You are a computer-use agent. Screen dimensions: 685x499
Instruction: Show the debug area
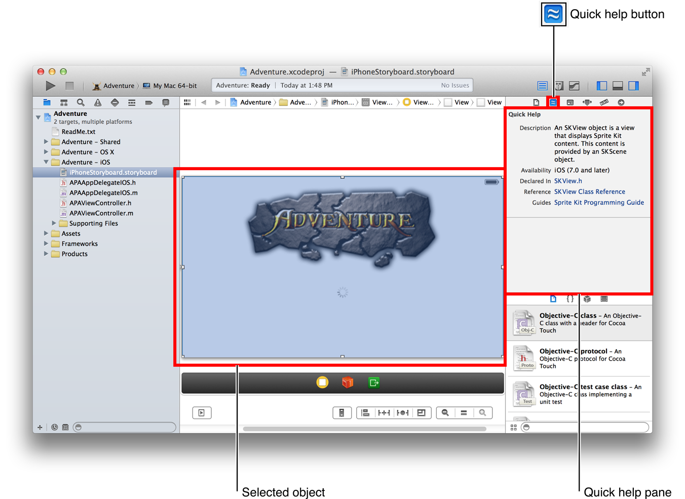pyautogui.click(x=618, y=86)
